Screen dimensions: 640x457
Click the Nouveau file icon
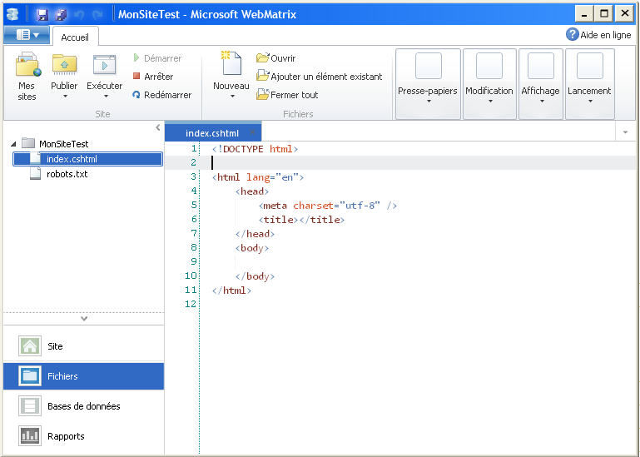pyautogui.click(x=231, y=66)
